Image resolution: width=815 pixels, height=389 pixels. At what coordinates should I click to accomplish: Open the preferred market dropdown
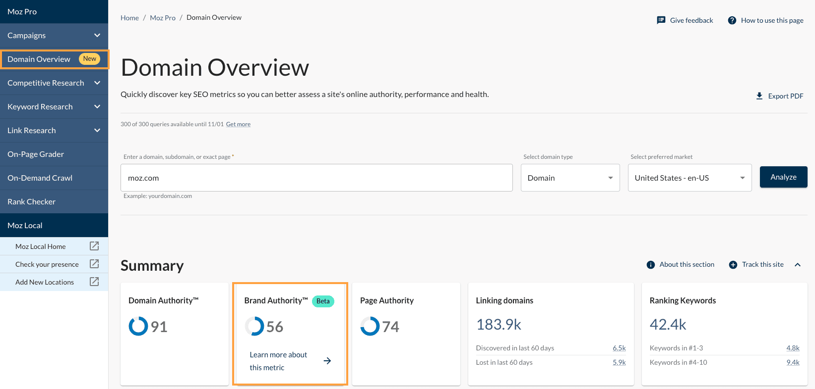690,178
